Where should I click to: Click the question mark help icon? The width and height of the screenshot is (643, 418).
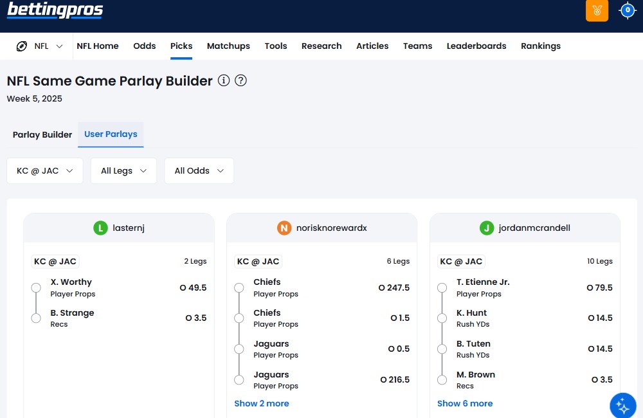[241, 80]
